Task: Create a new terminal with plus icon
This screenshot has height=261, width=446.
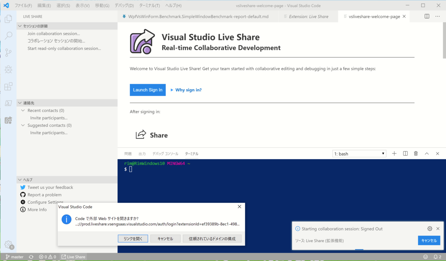Action: (x=394, y=154)
